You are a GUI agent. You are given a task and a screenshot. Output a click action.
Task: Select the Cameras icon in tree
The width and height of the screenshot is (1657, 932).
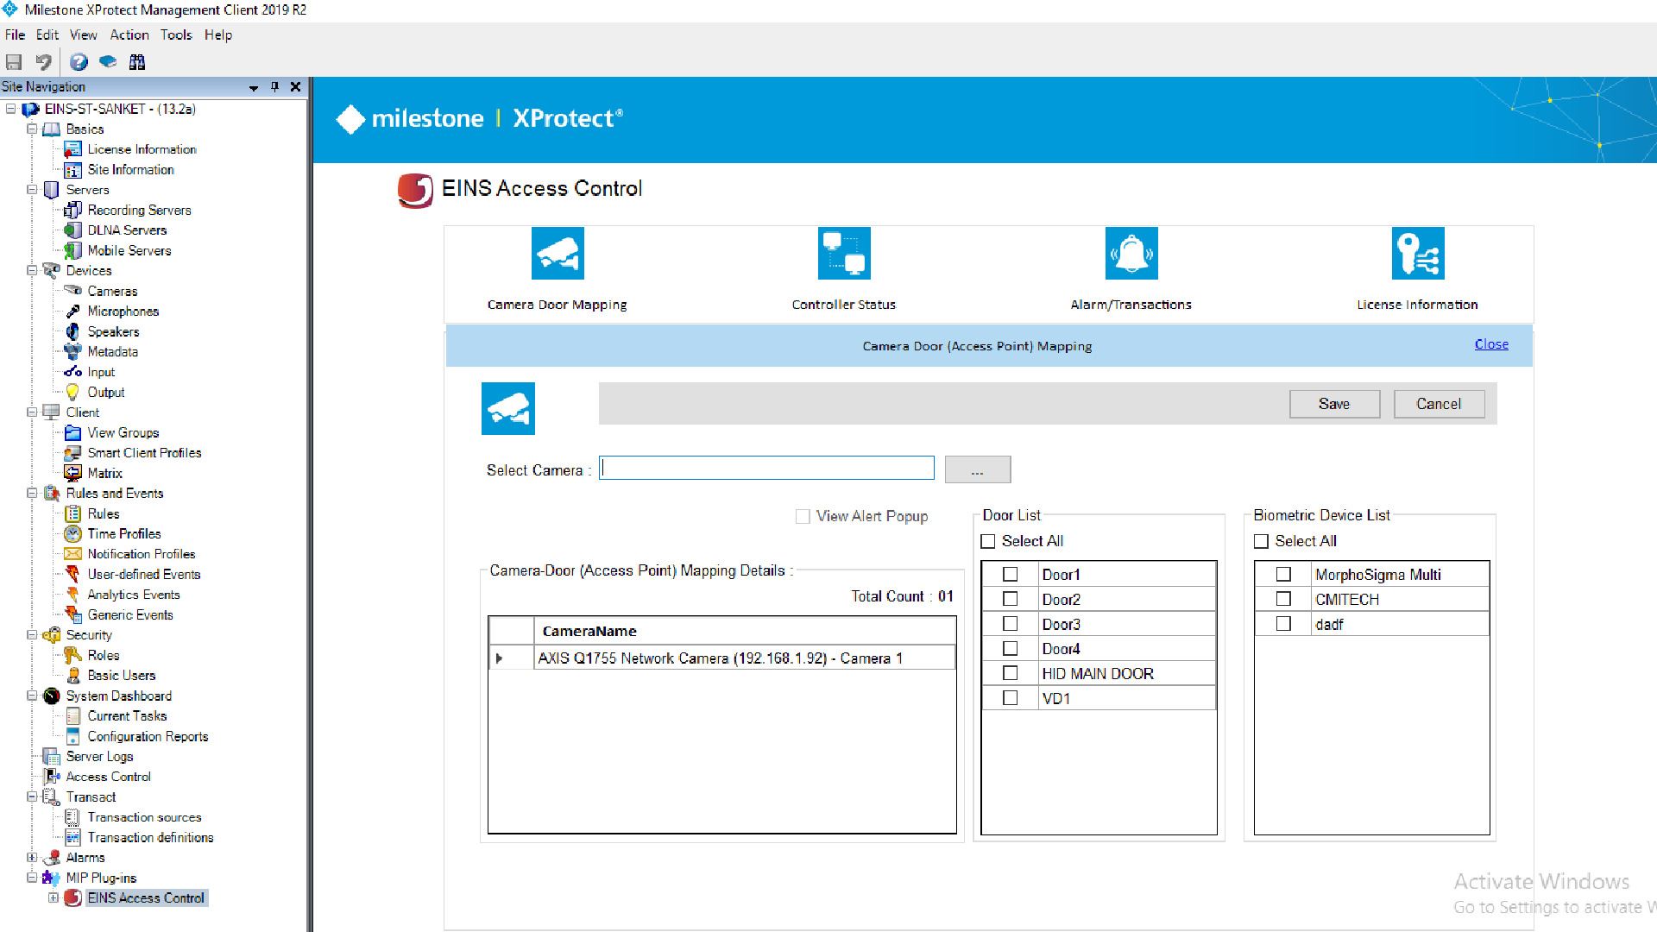pyautogui.click(x=73, y=291)
